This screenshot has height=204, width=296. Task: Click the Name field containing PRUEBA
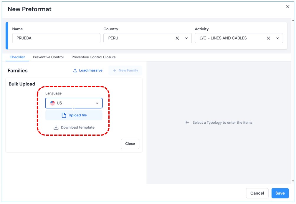(x=56, y=38)
